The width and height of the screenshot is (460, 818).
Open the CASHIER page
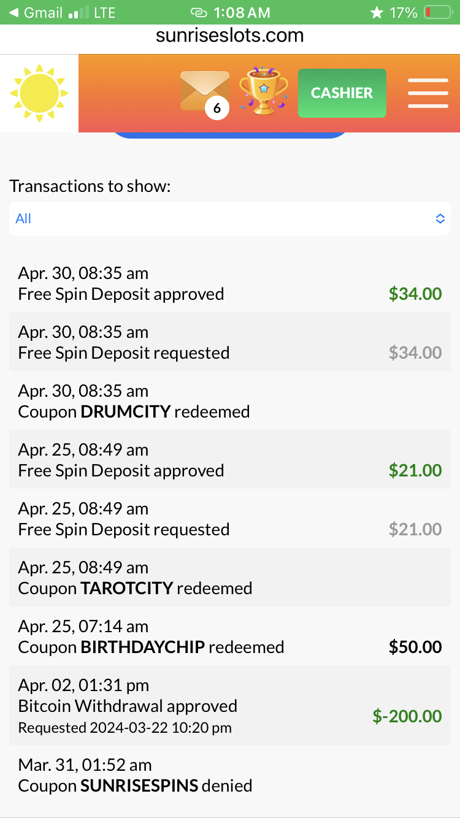(342, 93)
